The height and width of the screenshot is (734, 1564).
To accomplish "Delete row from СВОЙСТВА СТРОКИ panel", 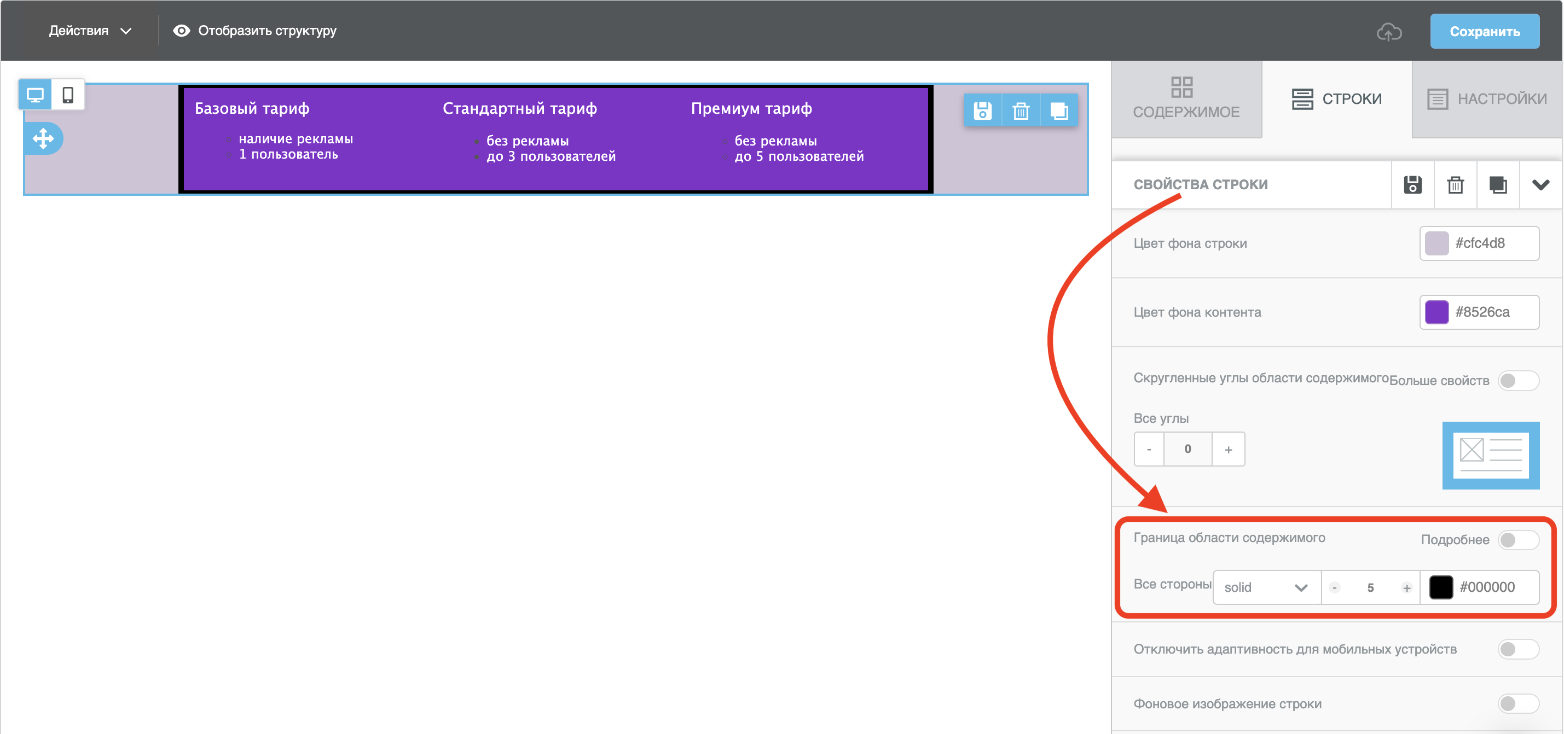I will (1455, 184).
